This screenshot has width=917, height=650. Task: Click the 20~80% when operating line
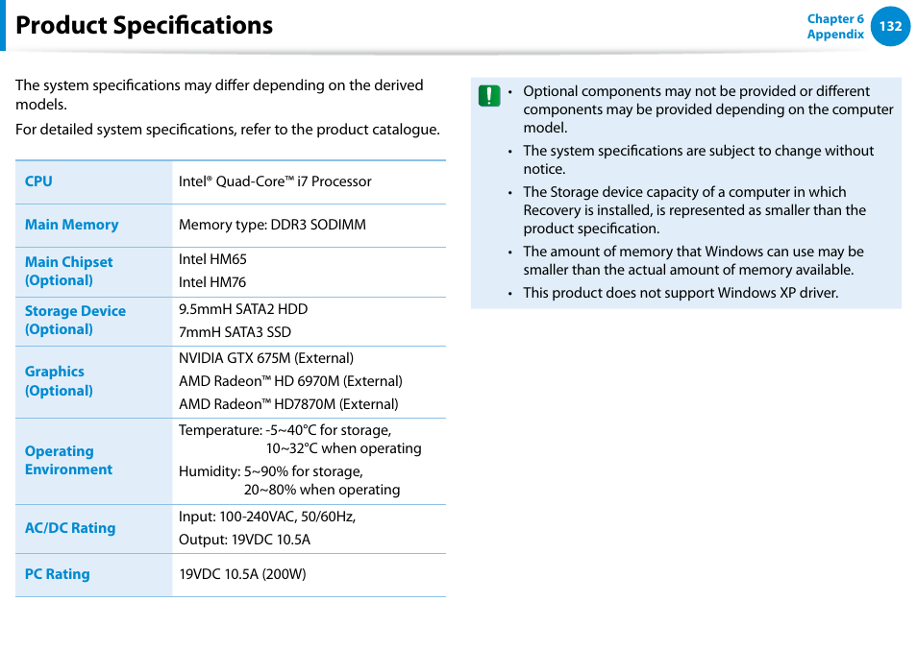tap(322, 490)
